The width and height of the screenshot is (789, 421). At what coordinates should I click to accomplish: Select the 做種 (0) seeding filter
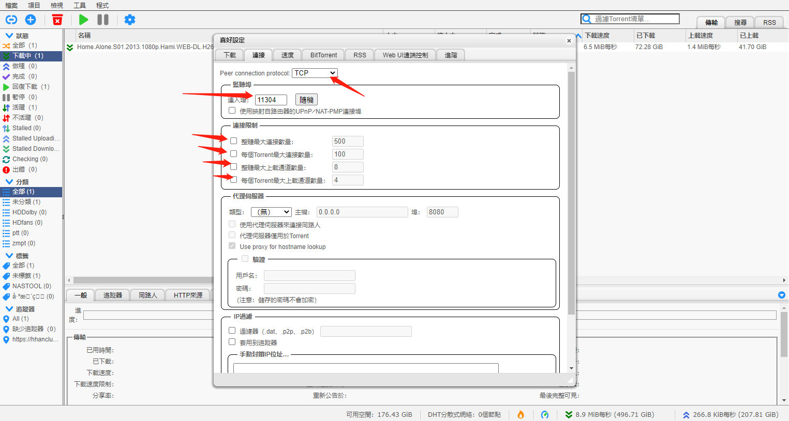pyautogui.click(x=31, y=66)
